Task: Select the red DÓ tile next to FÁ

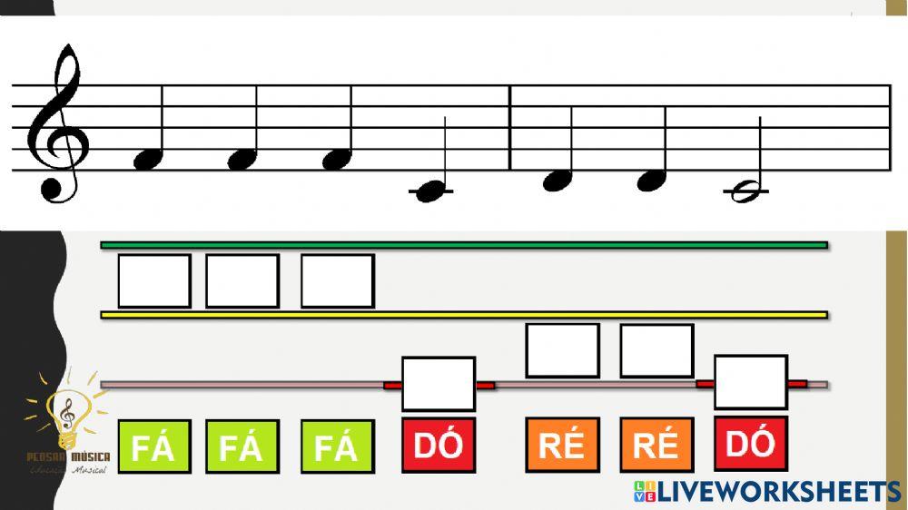Action: click(439, 445)
